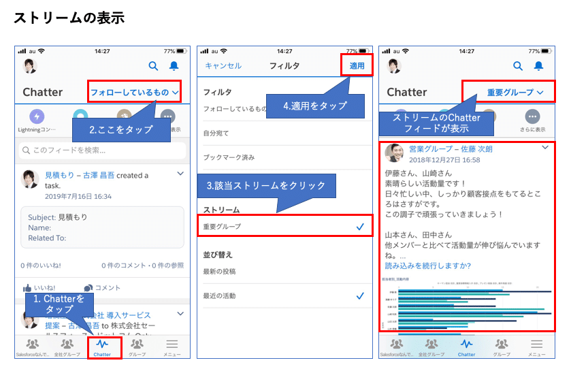The width and height of the screenshot is (571, 367).
Task: Open the 営業グループ link in the post
Action: tap(430, 149)
